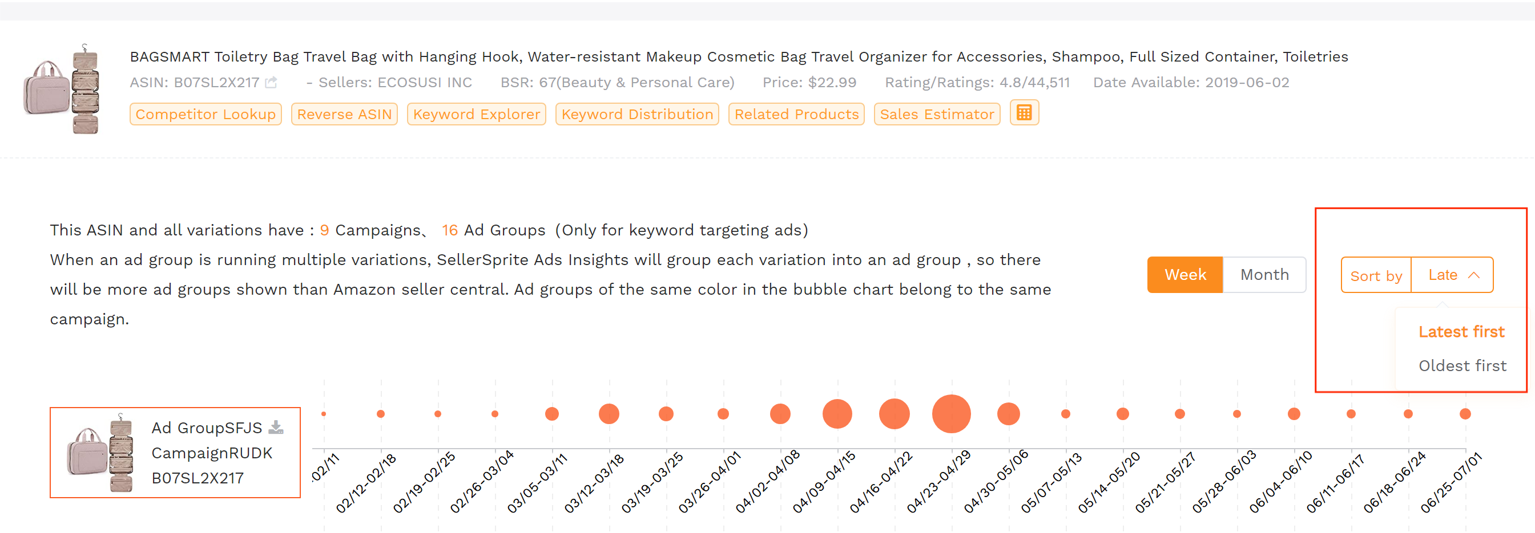Open Keyword Distribution
Viewport: 1535px width, 533px height.
coord(637,114)
